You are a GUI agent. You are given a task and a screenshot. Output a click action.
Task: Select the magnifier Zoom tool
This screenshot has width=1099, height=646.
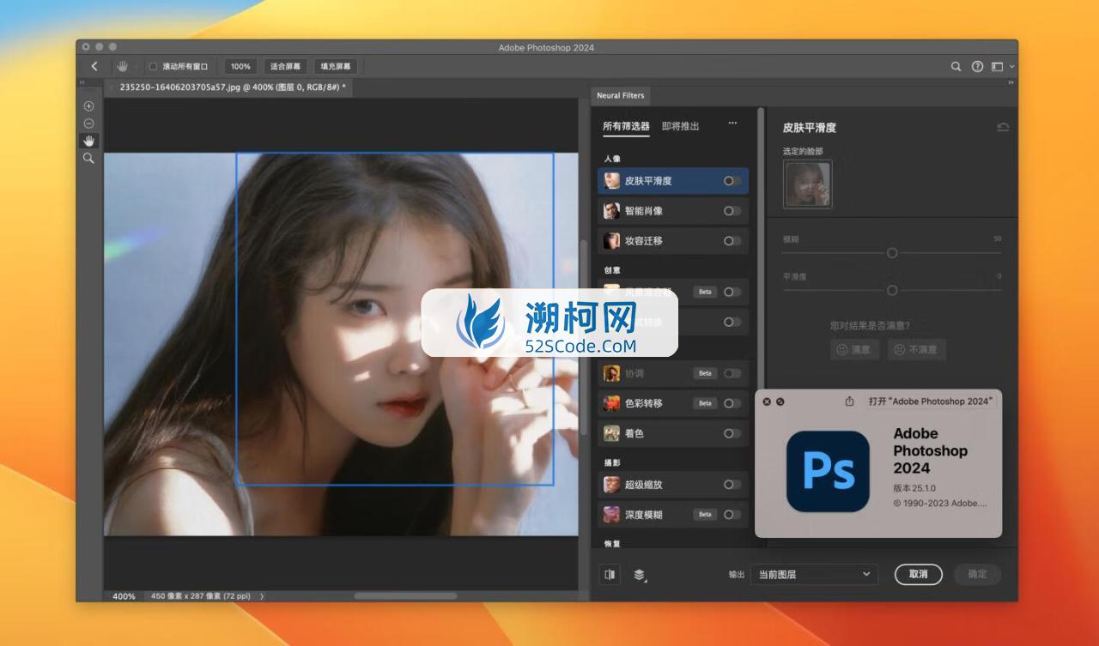[88, 159]
